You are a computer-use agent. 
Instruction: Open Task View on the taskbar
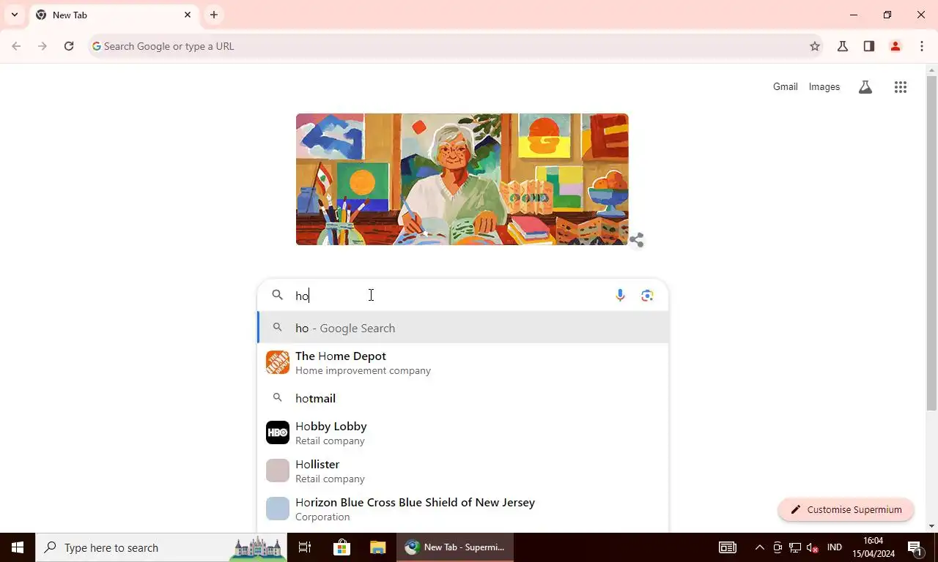305,547
